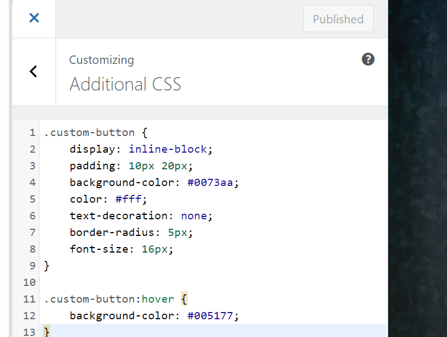Open help via the question mark icon
Image resolution: width=447 pixels, height=337 pixels.
click(368, 59)
